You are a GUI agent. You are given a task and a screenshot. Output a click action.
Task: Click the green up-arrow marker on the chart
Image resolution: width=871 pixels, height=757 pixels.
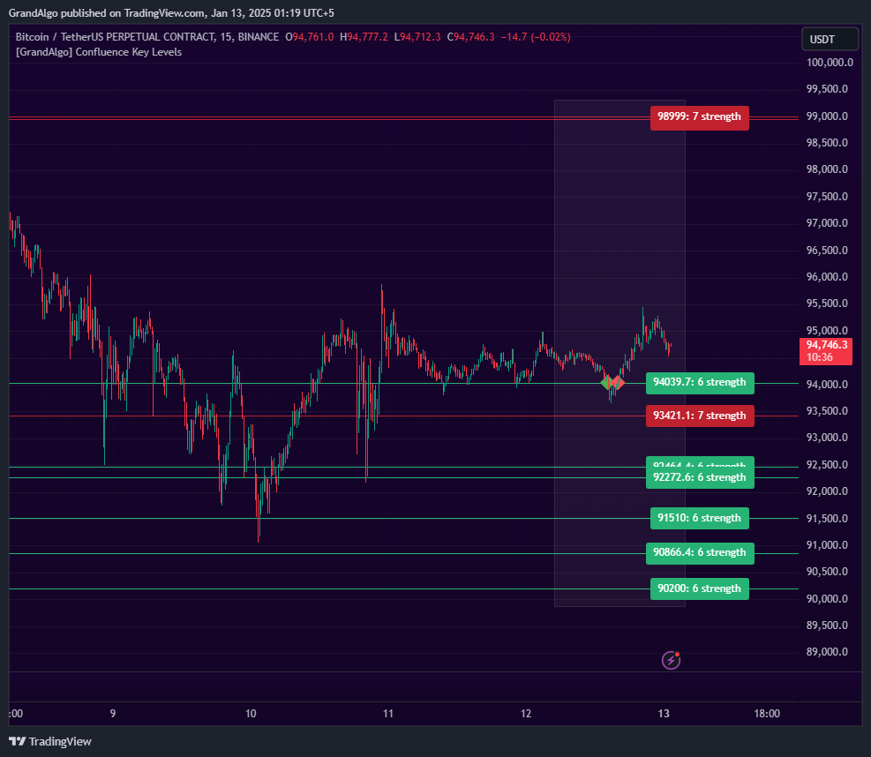(609, 382)
